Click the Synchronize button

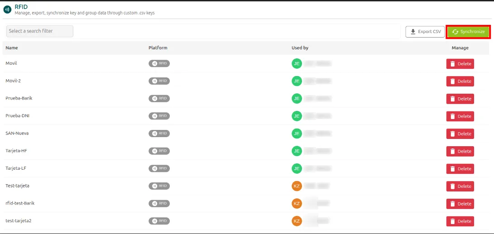pos(468,32)
